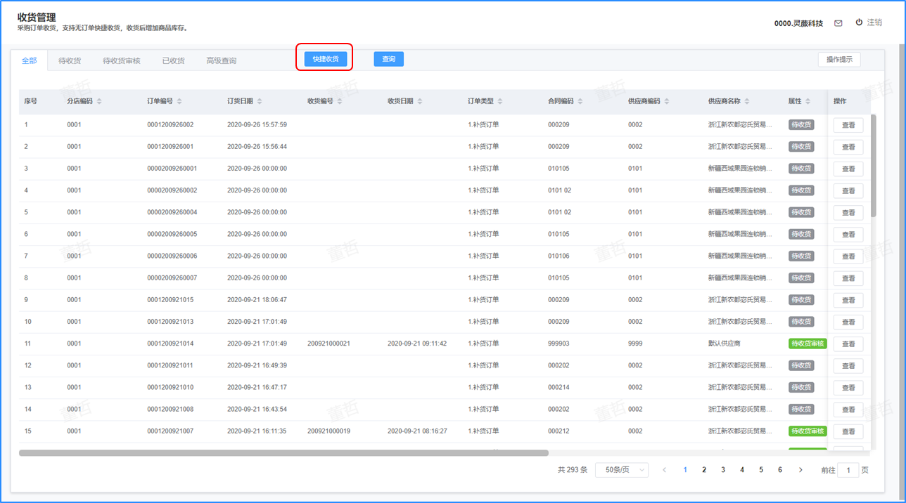
Task: Click the 前往 page number input field
Action: [848, 470]
